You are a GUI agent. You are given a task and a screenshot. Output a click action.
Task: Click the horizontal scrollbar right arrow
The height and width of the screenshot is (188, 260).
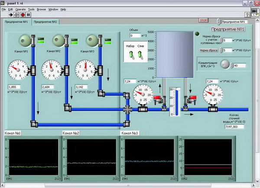[253, 185]
